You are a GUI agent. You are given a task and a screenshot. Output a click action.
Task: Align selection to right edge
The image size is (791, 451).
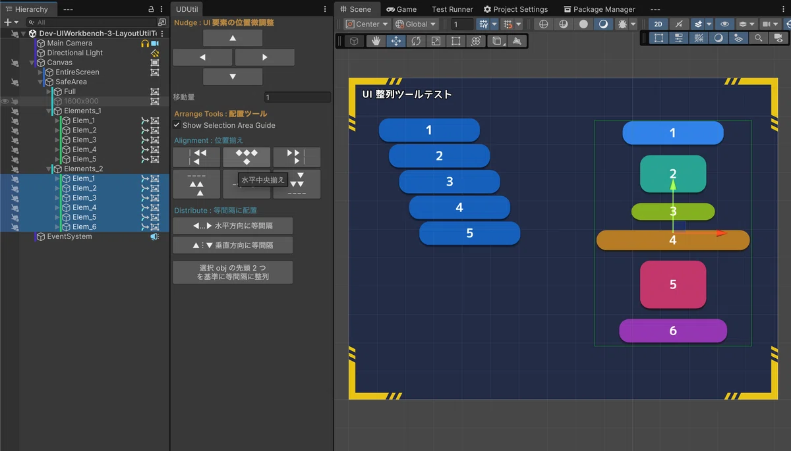point(297,157)
